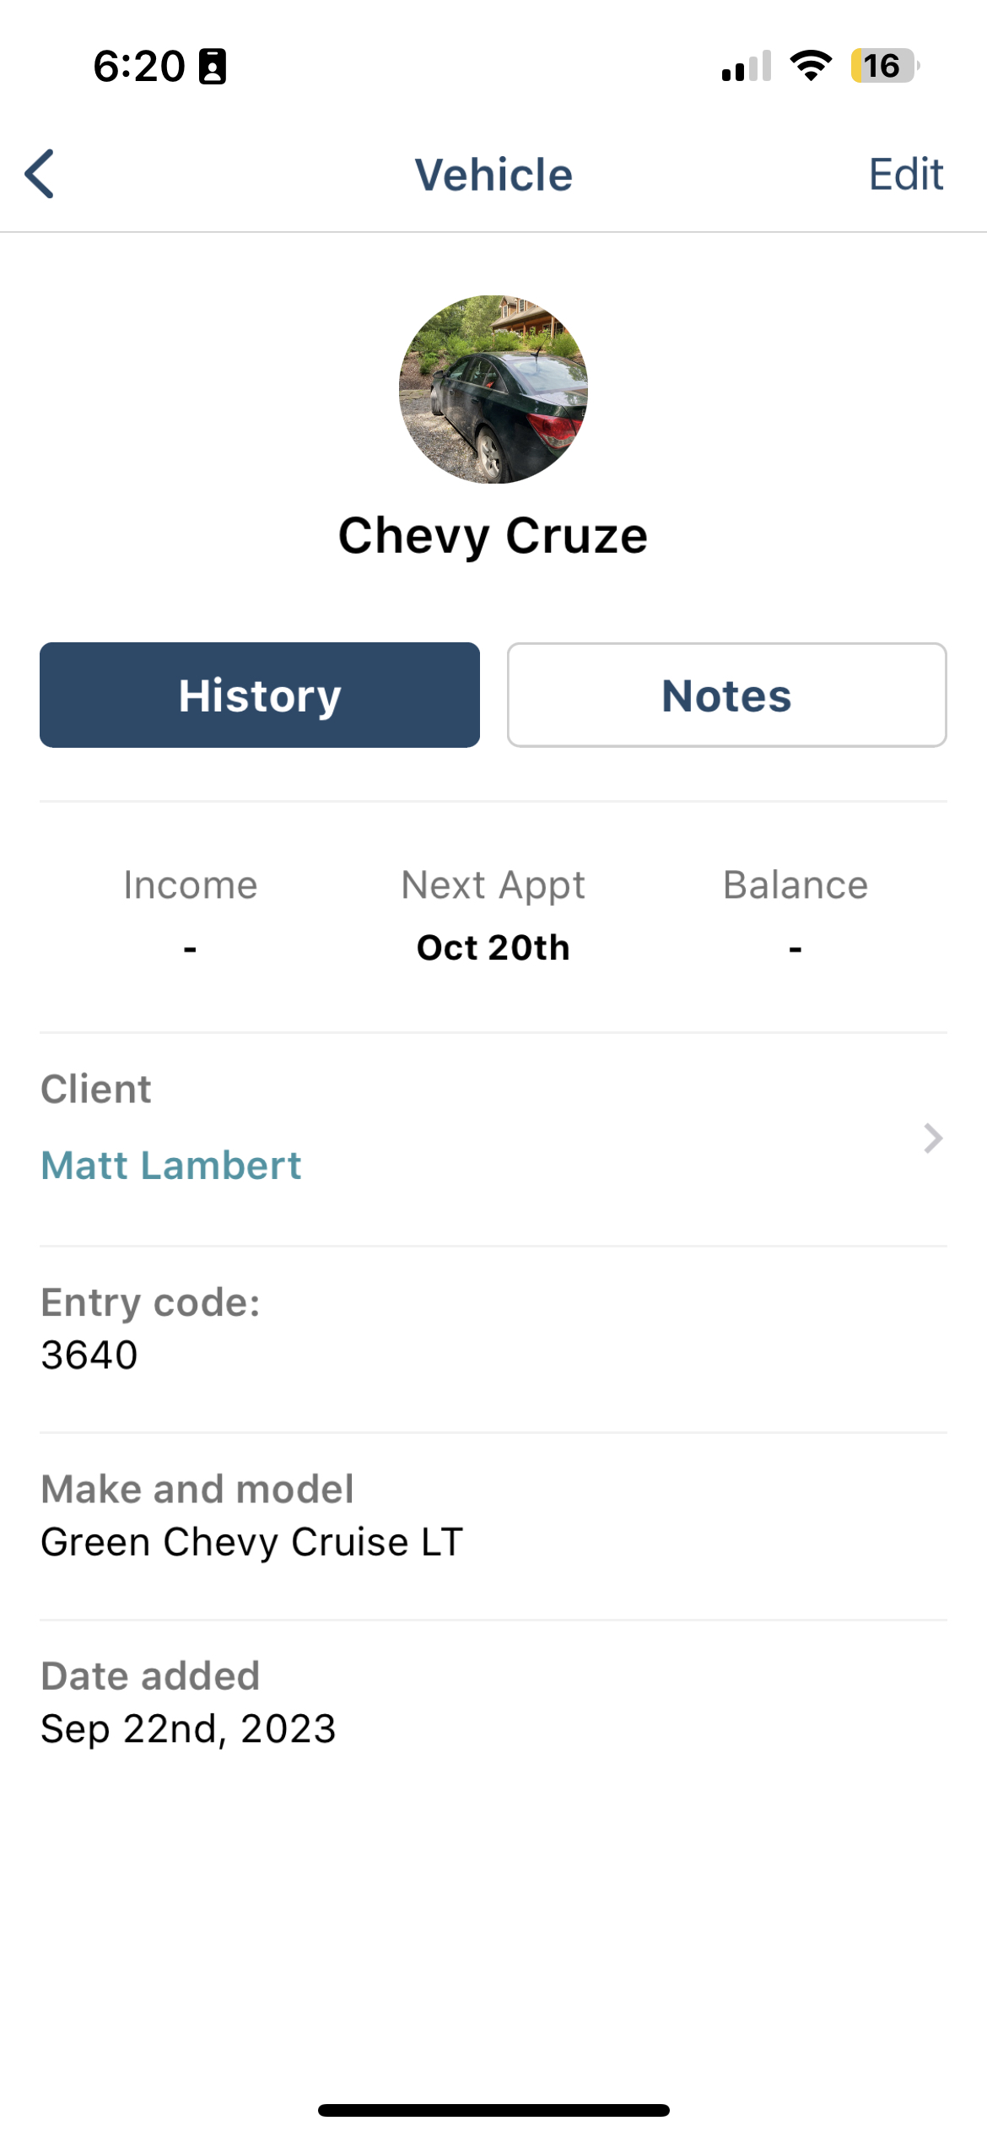Switch to the History tab
Image resolution: width=987 pixels, height=2137 pixels.
pos(260,695)
